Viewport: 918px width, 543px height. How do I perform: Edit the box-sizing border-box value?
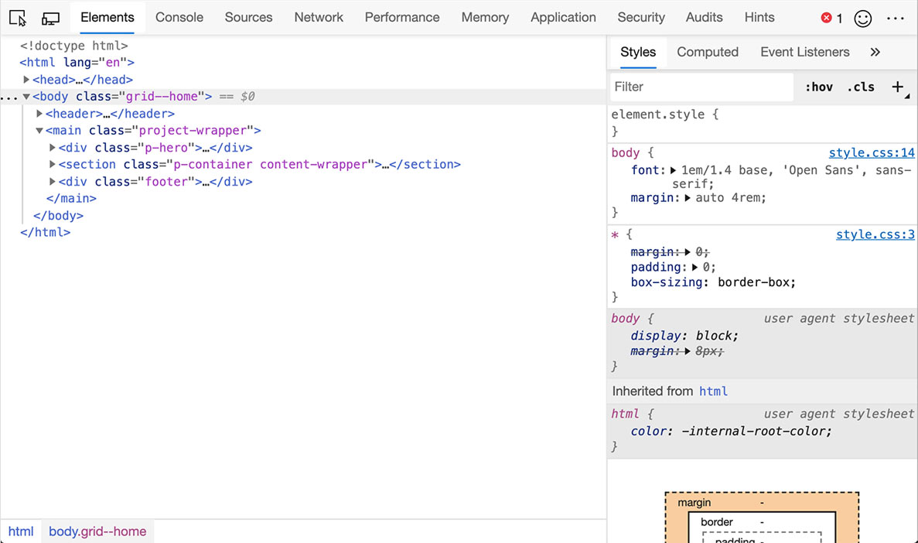756,282
